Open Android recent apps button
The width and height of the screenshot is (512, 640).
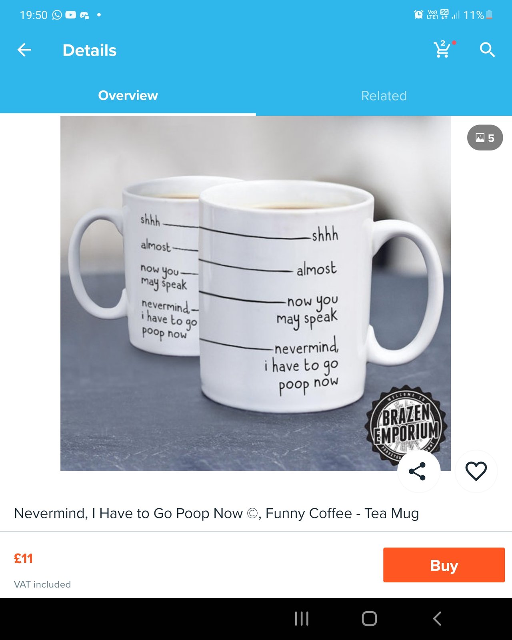tap(302, 618)
